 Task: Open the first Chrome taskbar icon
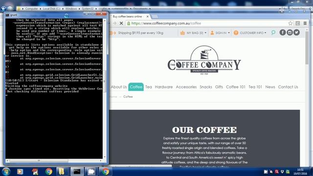(x=48, y=172)
